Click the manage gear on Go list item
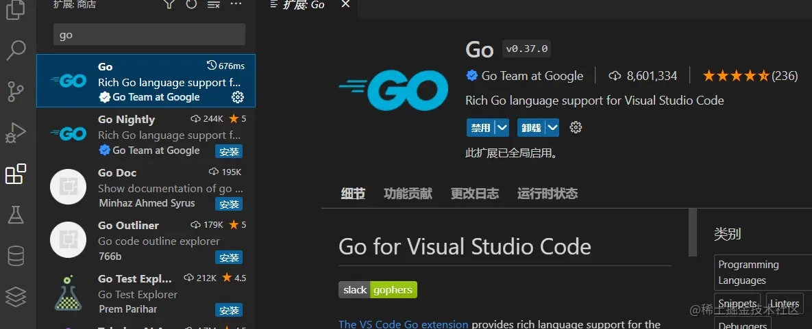812x329 pixels. tap(237, 96)
